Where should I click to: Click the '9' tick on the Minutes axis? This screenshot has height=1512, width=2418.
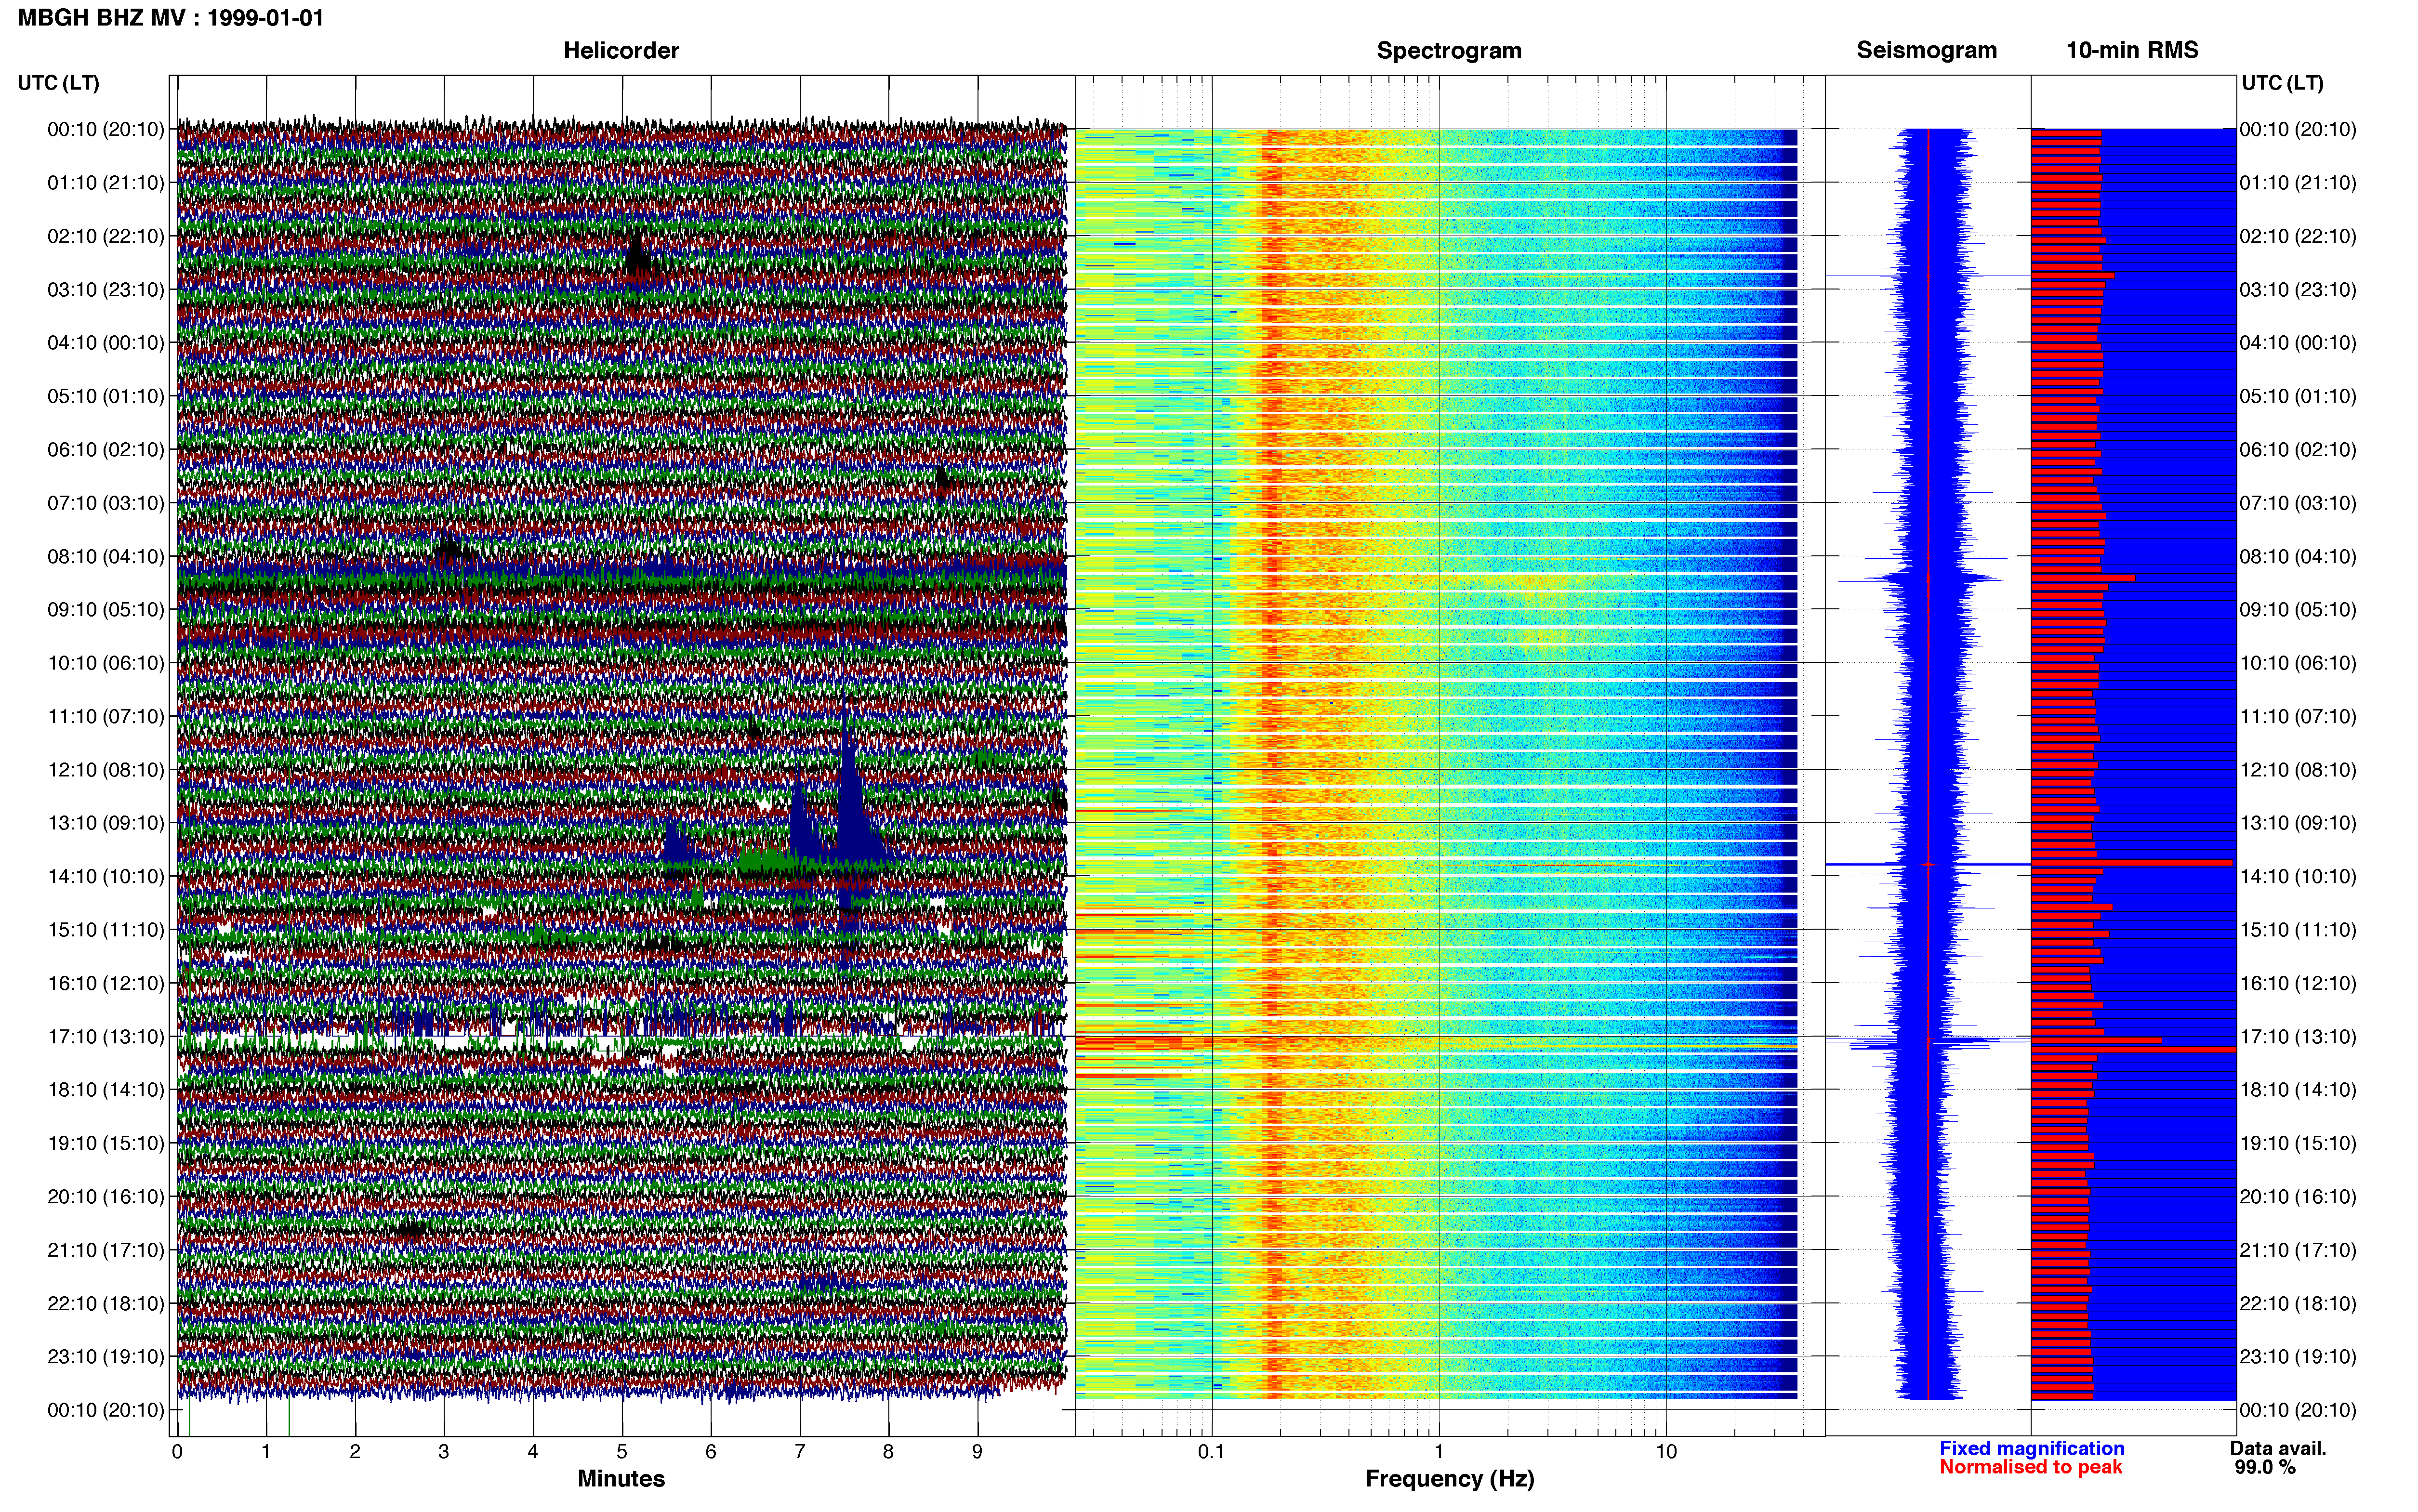click(x=977, y=1452)
